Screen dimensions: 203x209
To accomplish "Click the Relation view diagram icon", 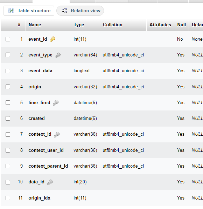I will click(x=64, y=11).
